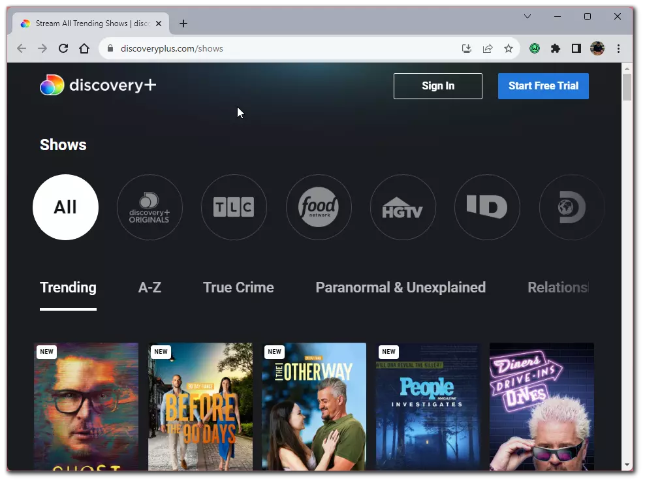Click the browser forward arrow
The width and height of the screenshot is (645, 483).
point(42,48)
